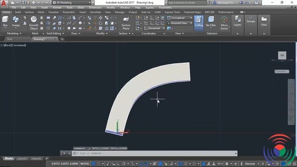
Task: Click the Unnamed WCS dropdown below ViewCube
Action: point(282,71)
